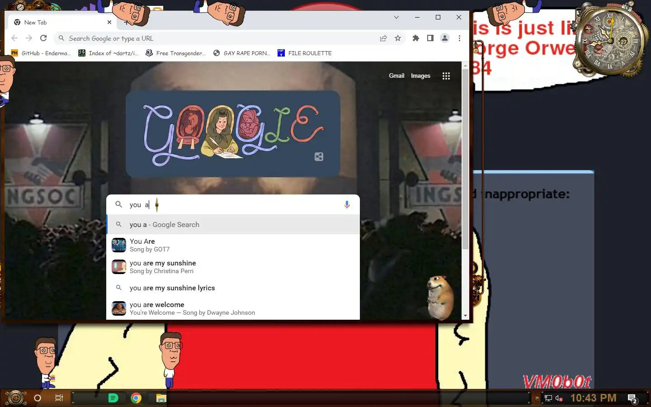Start voice search with the microphone icon
This screenshot has height=407, width=651.
[x=347, y=204]
